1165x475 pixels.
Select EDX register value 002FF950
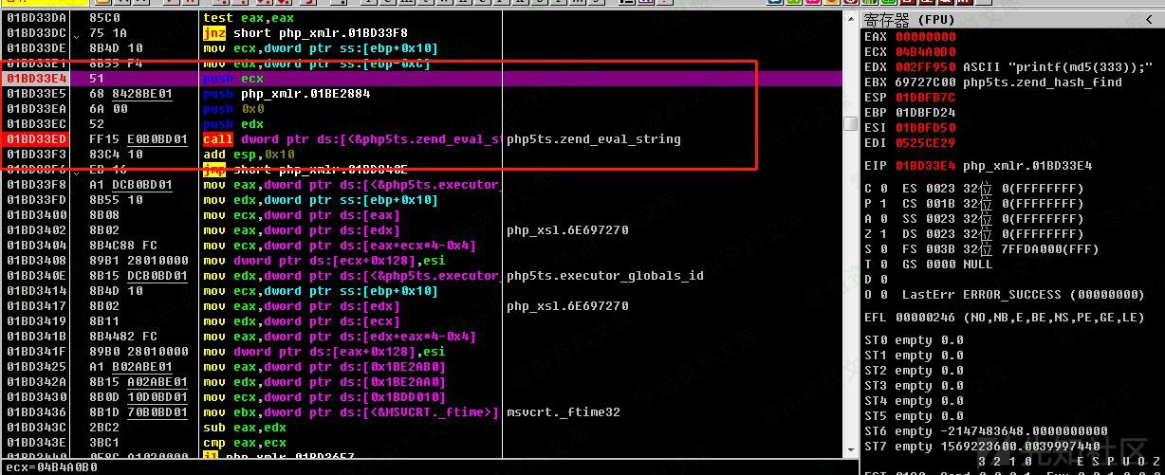pyautogui.click(x=925, y=67)
